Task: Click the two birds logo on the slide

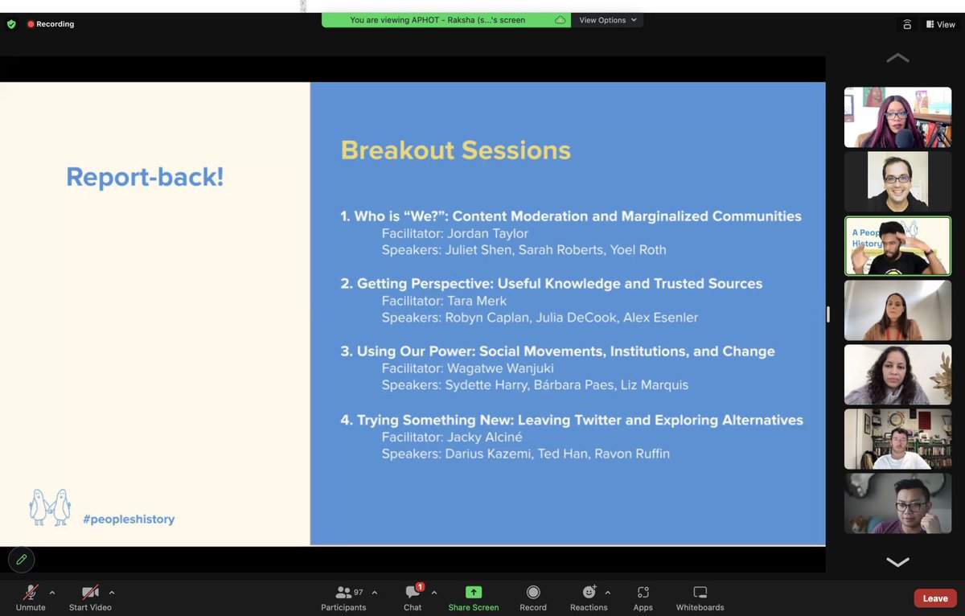Action: pyautogui.click(x=50, y=507)
